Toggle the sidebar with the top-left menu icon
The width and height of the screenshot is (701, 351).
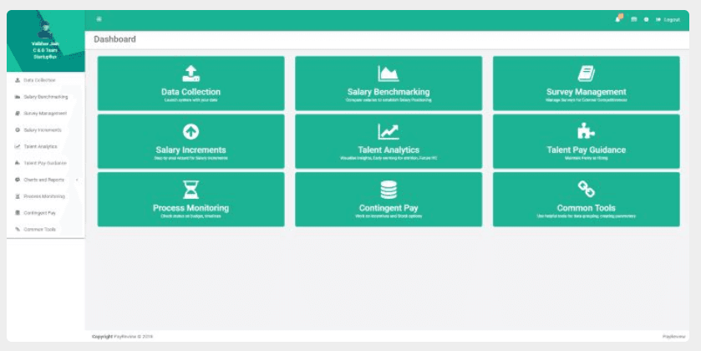[x=99, y=19]
